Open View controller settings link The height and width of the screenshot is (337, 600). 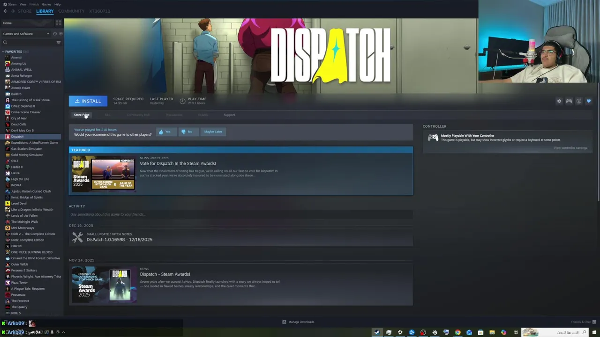pos(570,148)
